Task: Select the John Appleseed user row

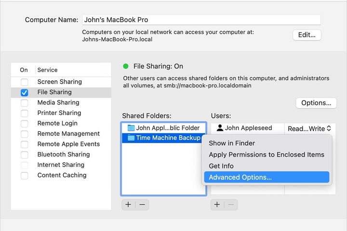Action: click(x=247, y=128)
